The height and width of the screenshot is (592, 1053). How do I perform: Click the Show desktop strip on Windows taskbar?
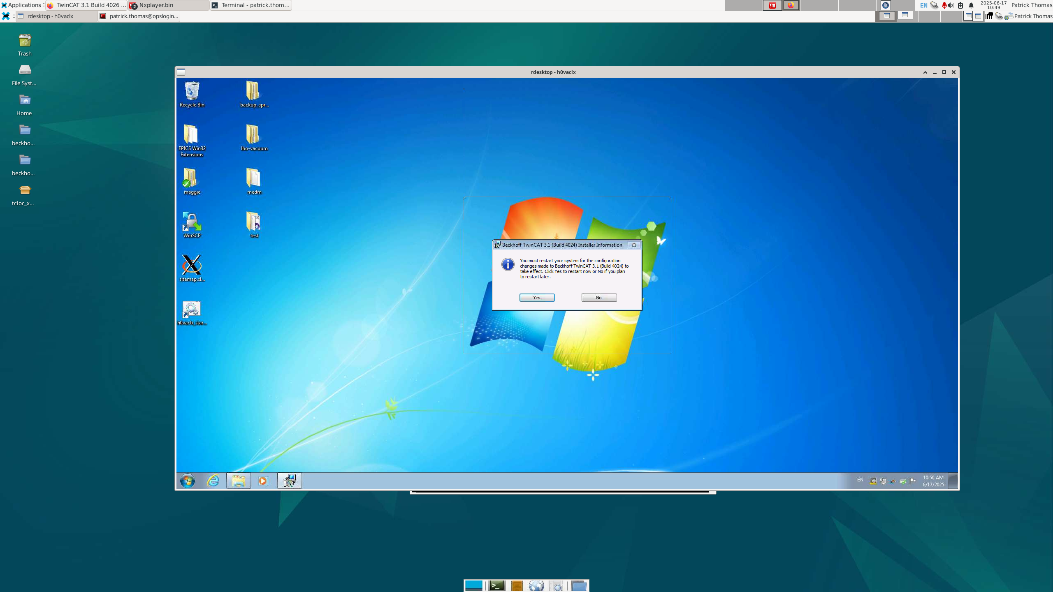953,481
